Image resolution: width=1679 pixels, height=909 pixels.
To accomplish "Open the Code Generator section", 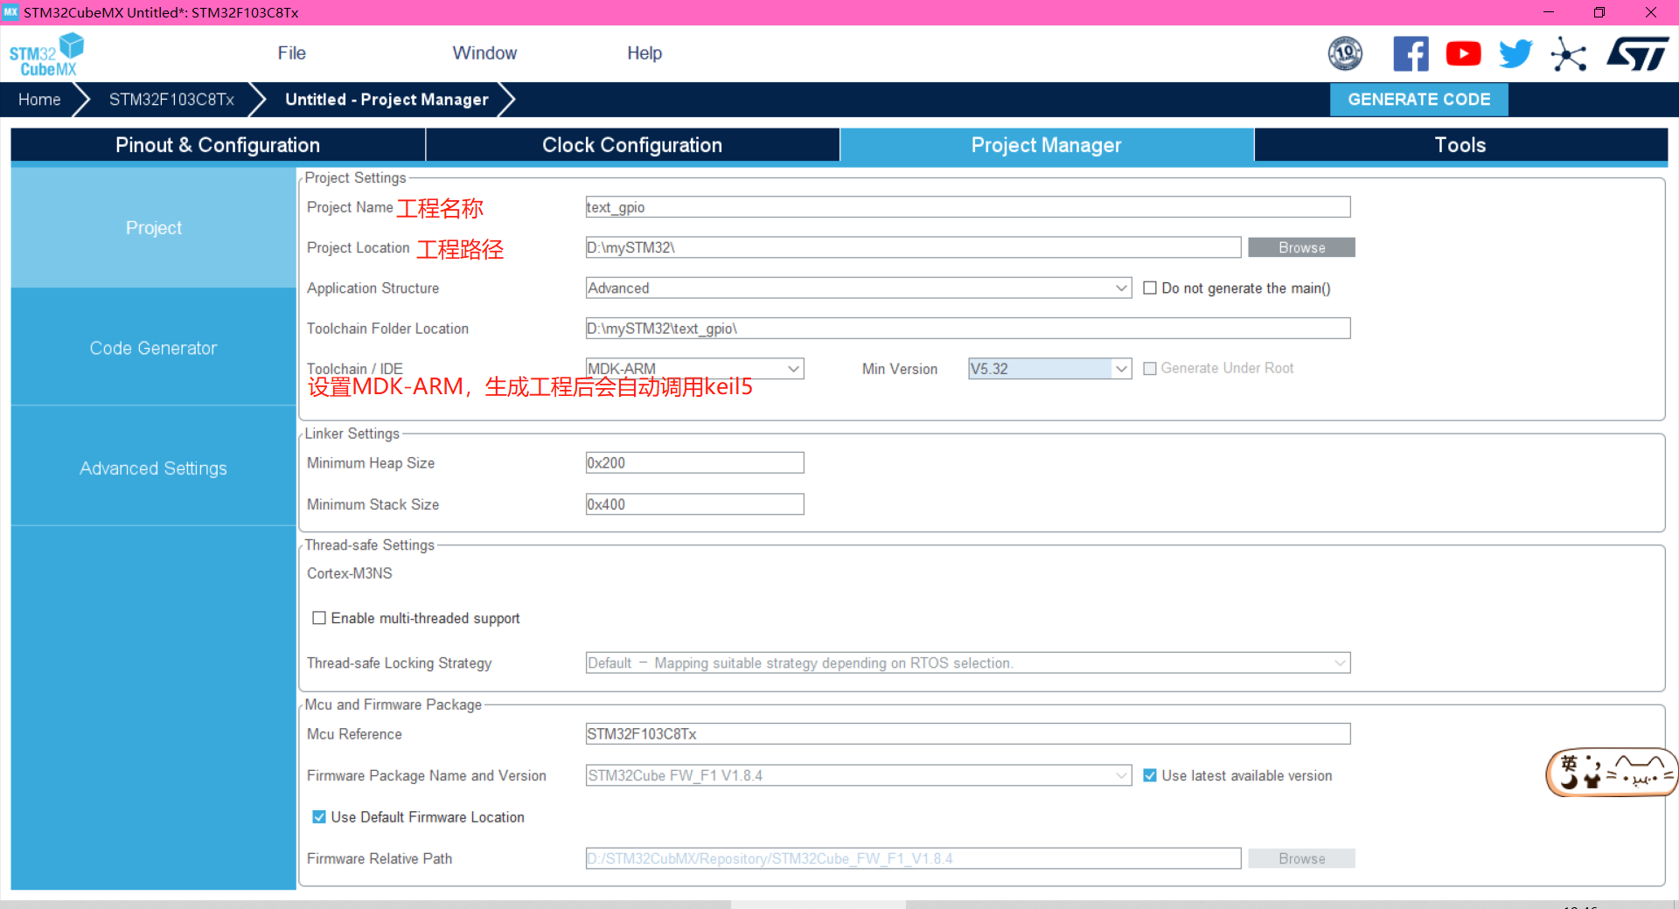I will [154, 348].
